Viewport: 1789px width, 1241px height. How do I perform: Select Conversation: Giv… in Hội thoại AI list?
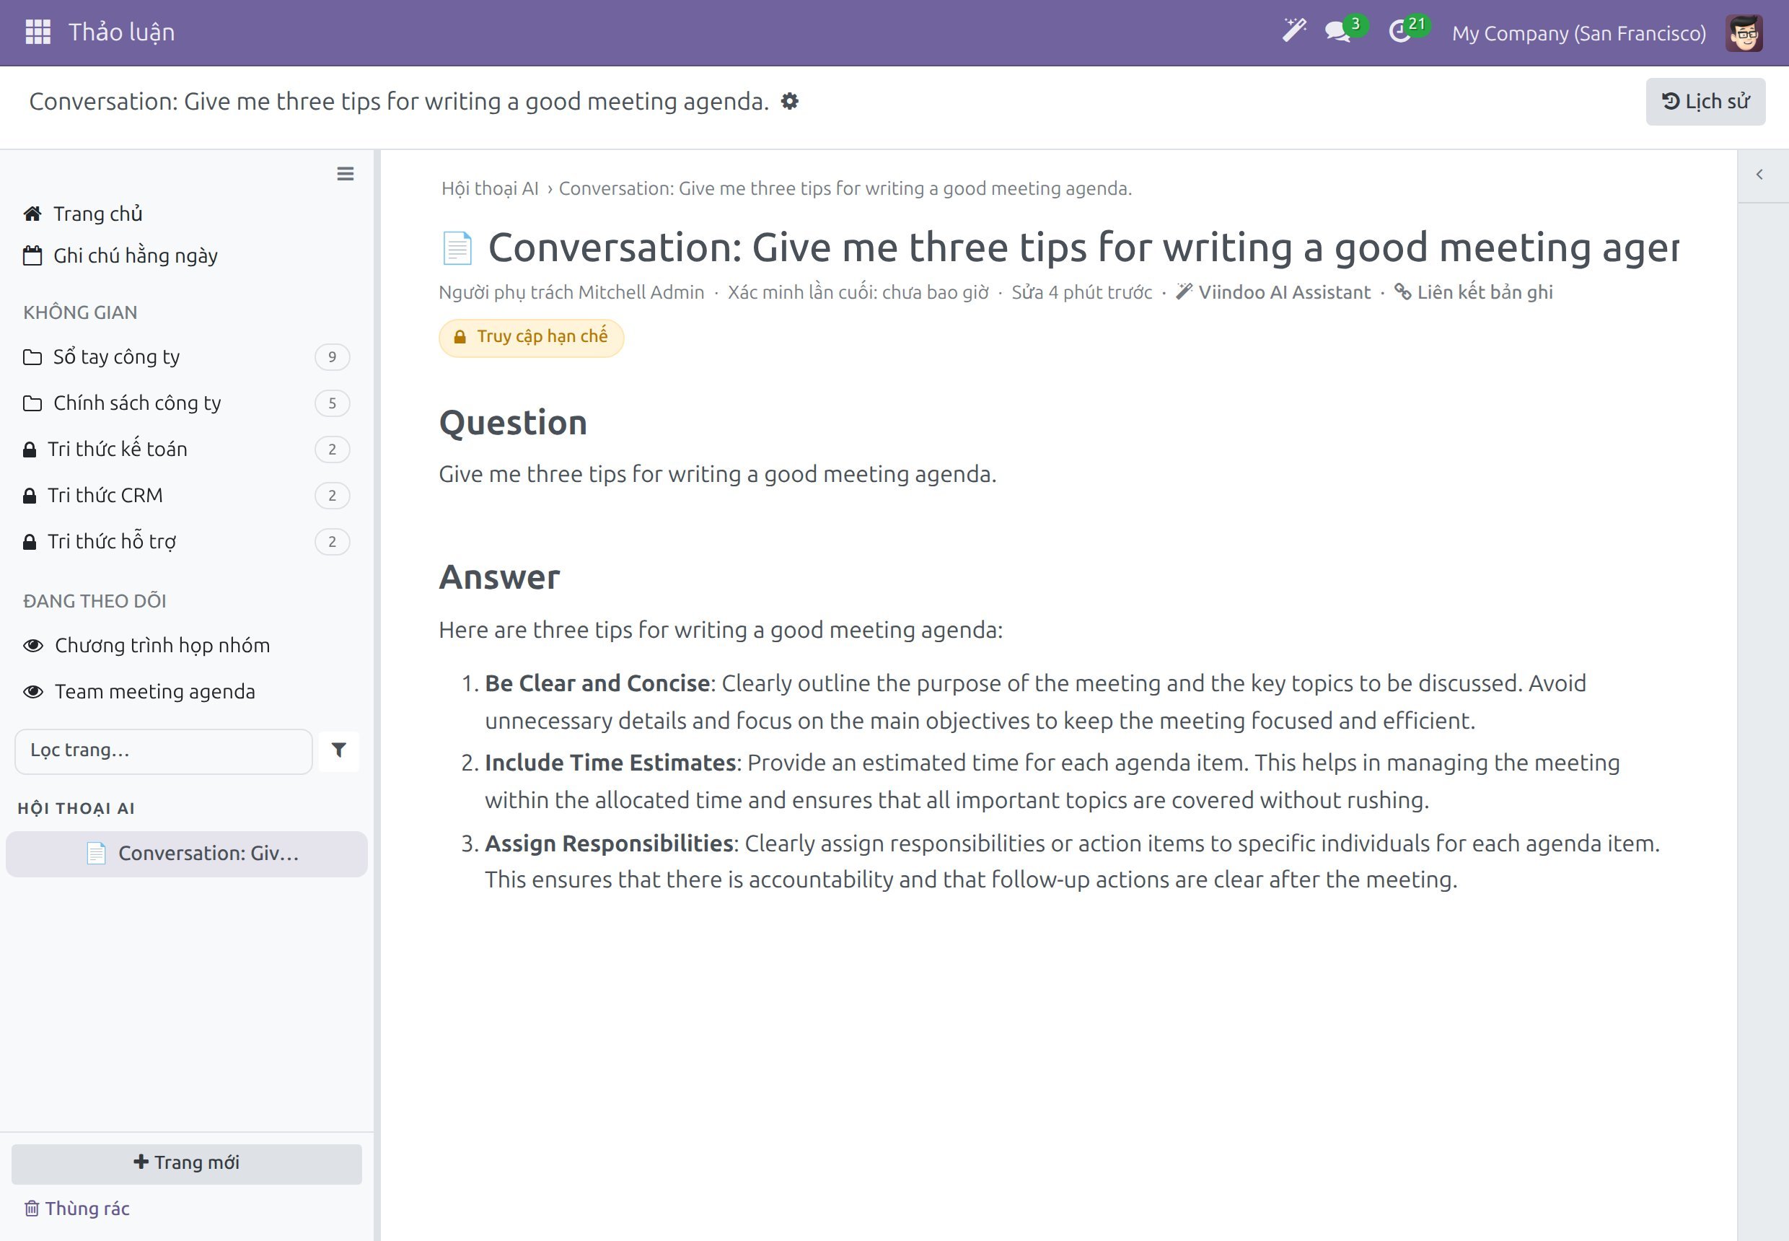pos(187,854)
